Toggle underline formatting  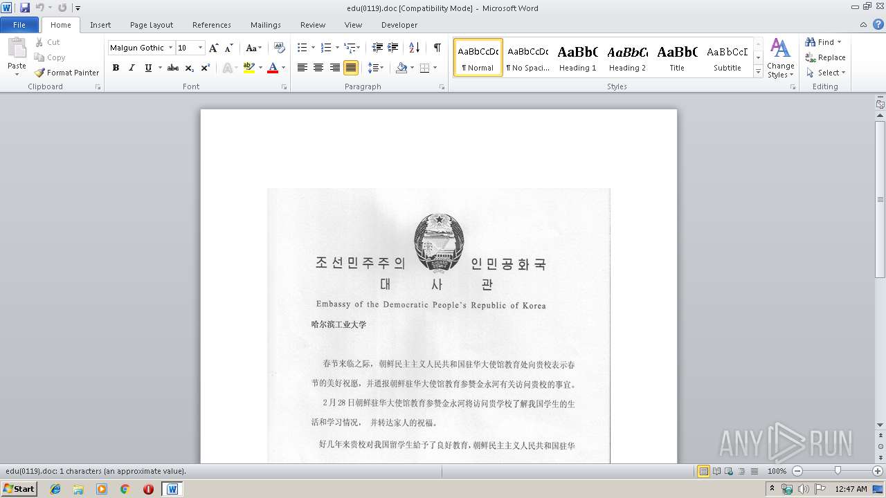(148, 68)
